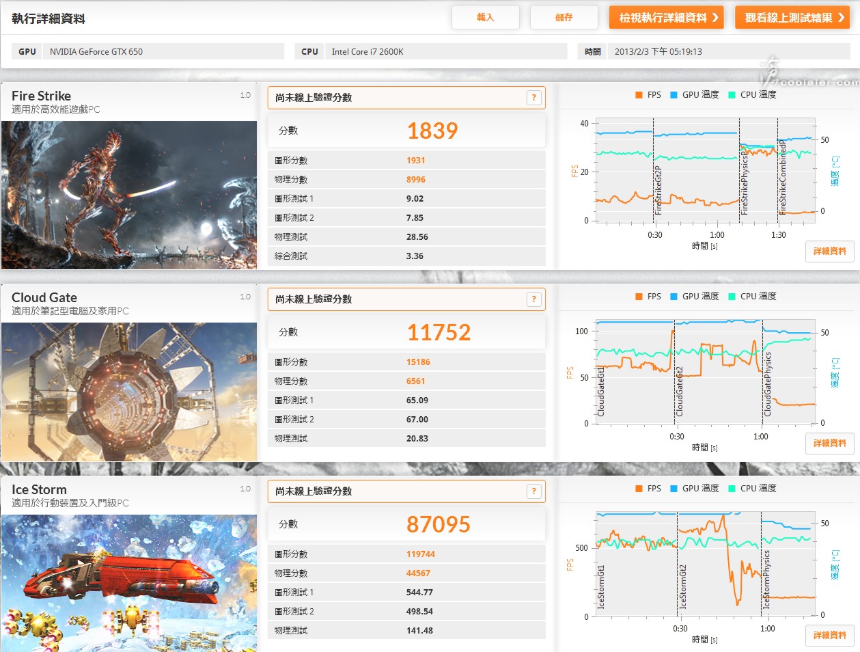Click the "執行詳細資料" page heading
This screenshot has width=860, height=652.
48,18
